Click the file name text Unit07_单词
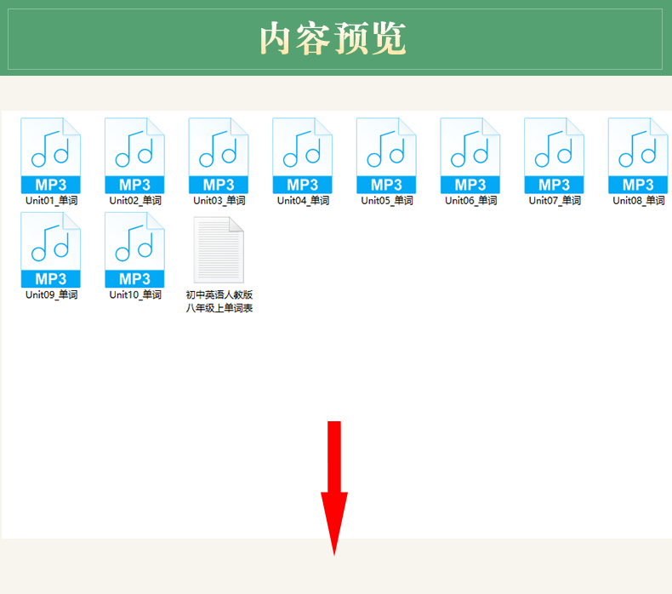Viewport: 672px width, 594px height. pyautogui.click(x=555, y=200)
